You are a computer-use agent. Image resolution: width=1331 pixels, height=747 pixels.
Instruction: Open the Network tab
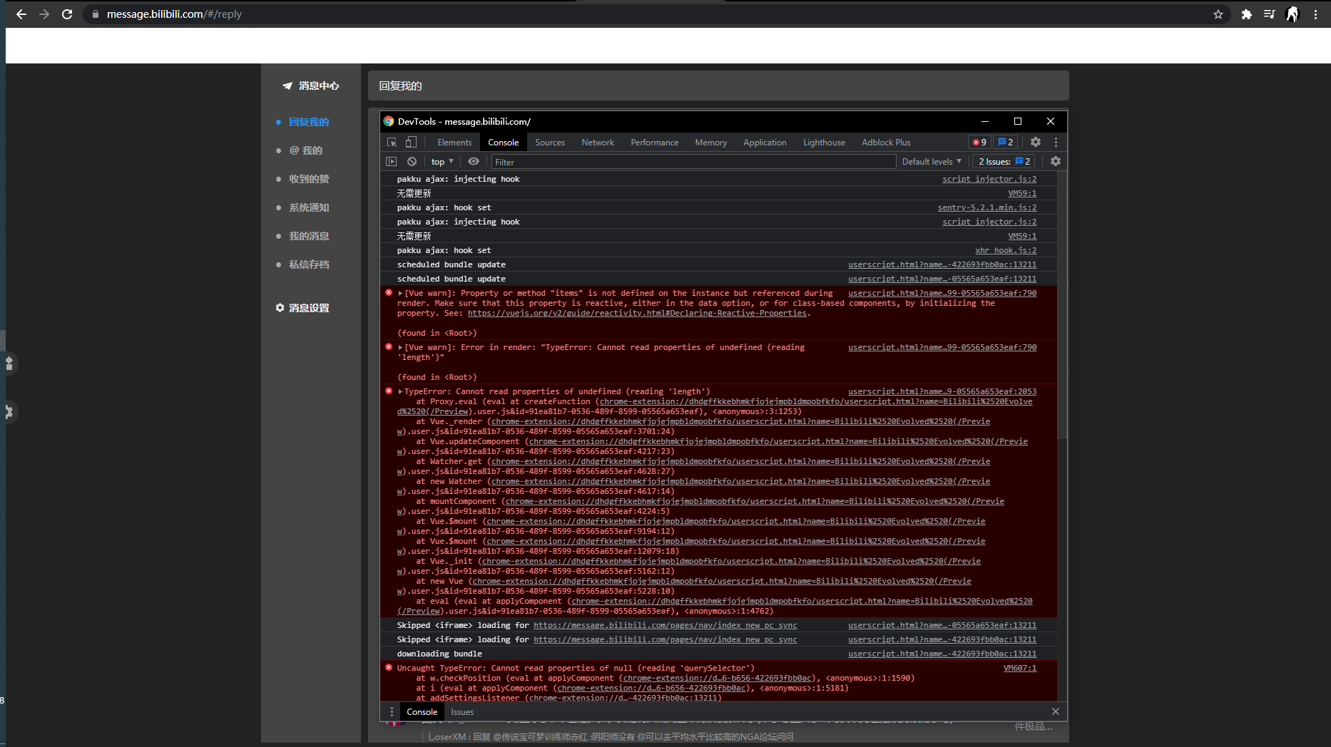pyautogui.click(x=598, y=143)
